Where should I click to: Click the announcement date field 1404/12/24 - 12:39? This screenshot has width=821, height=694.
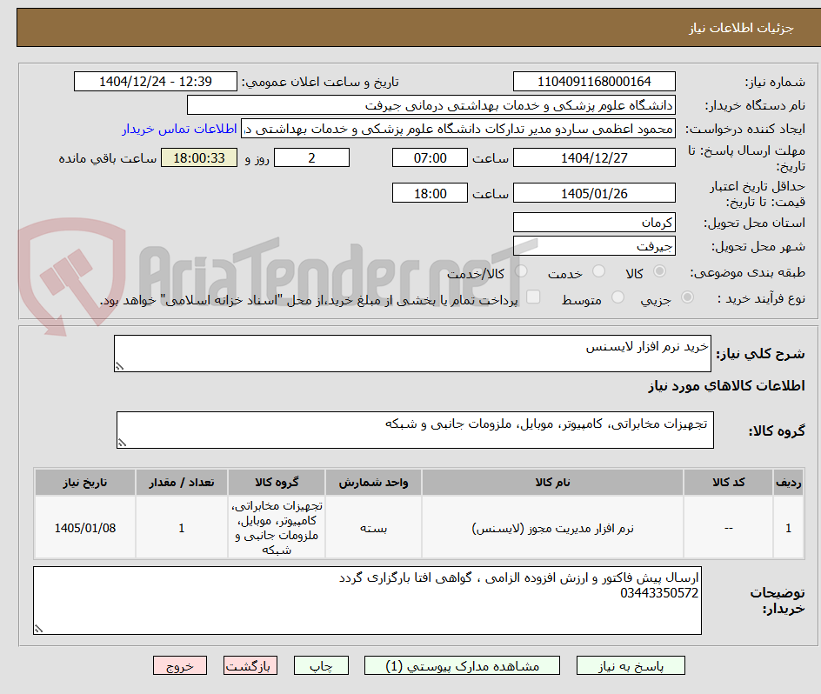[156, 82]
